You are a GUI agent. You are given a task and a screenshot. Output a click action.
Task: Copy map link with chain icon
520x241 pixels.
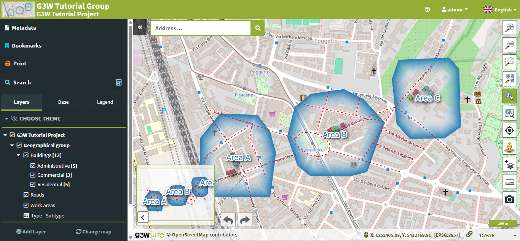[x=469, y=234]
